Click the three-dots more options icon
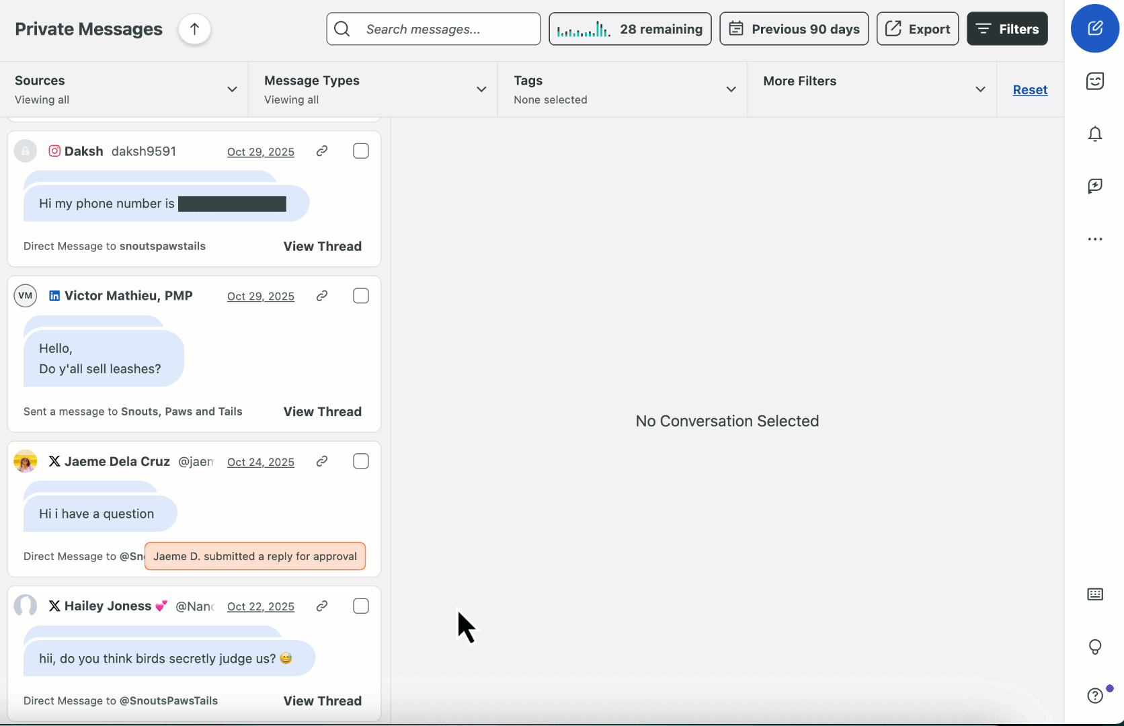 (x=1094, y=239)
